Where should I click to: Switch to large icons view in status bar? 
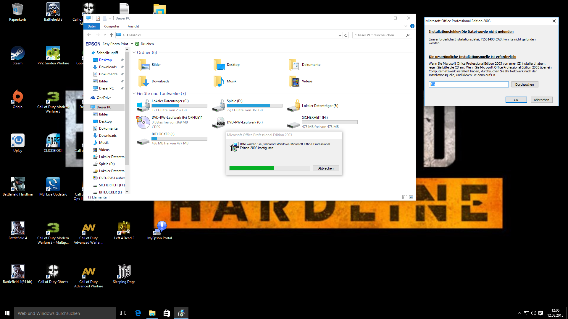(411, 197)
